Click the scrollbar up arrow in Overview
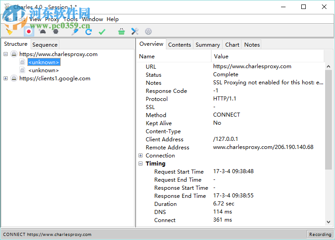Viewport: 335px width, 240px height. click(328, 66)
